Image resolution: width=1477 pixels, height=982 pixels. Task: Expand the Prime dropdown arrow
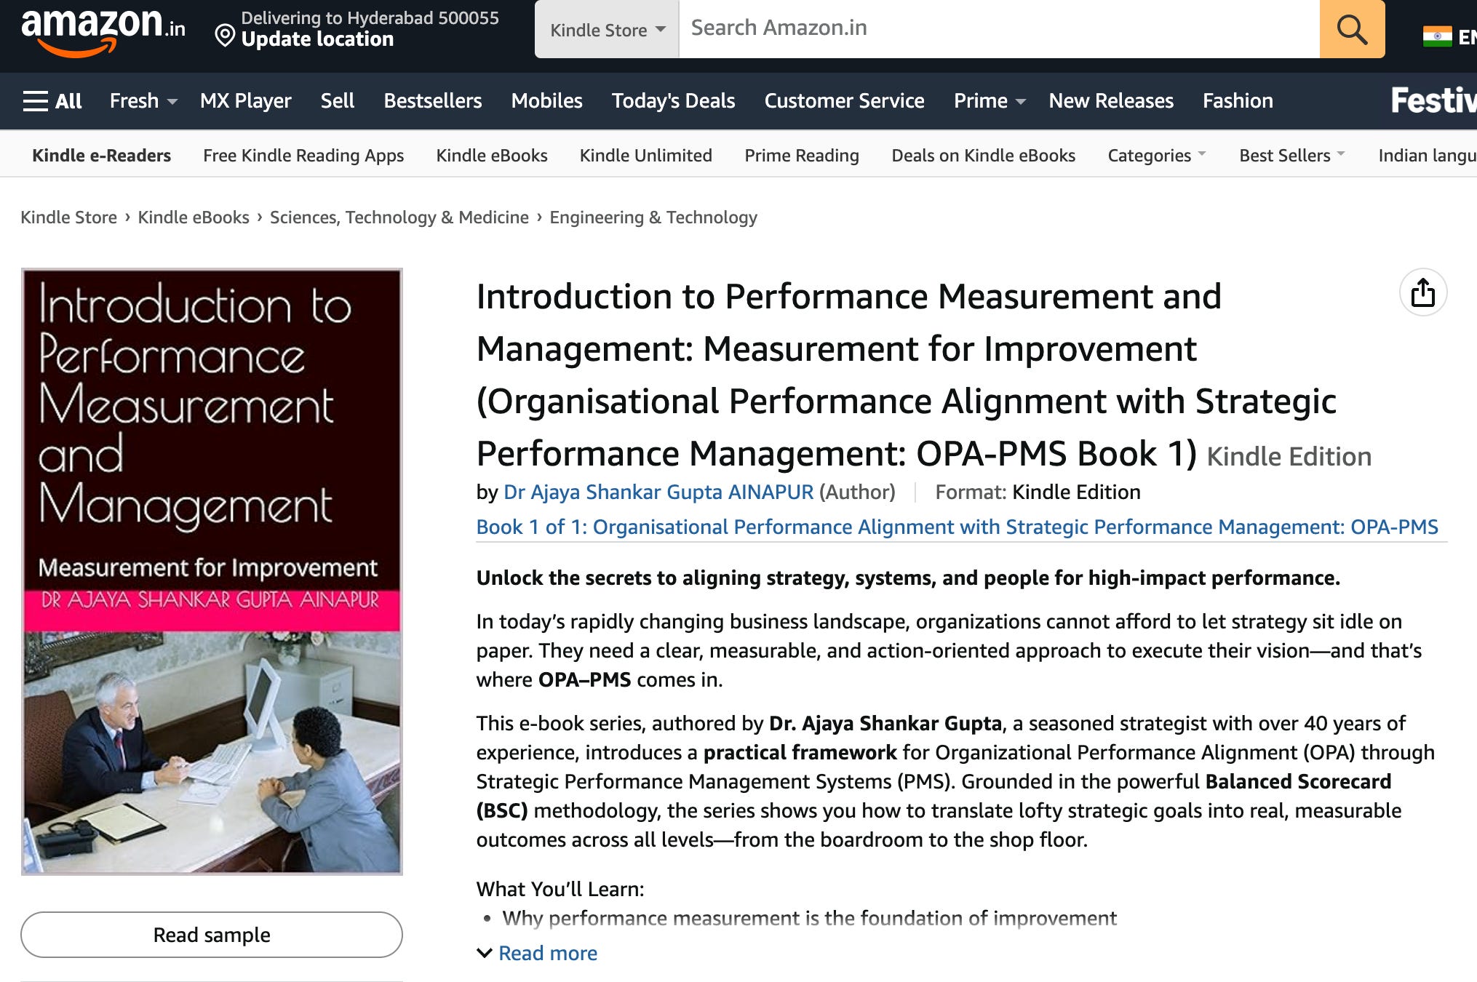[x=1020, y=101]
